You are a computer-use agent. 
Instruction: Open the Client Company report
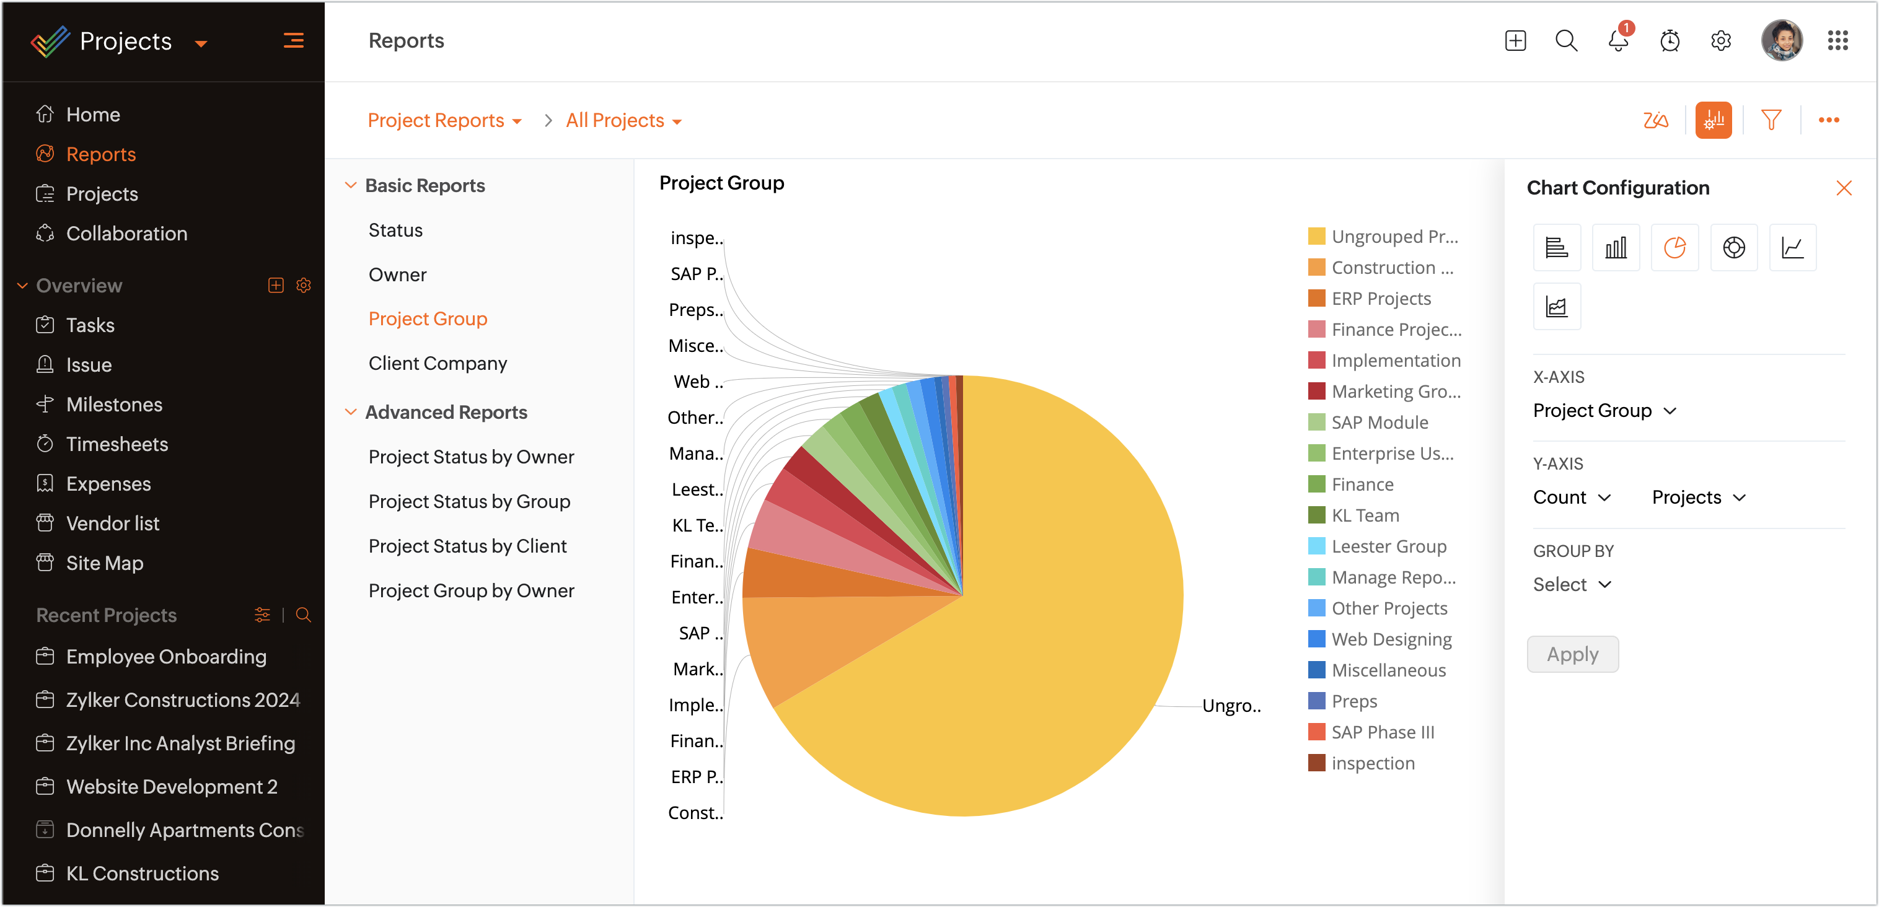tap(437, 363)
